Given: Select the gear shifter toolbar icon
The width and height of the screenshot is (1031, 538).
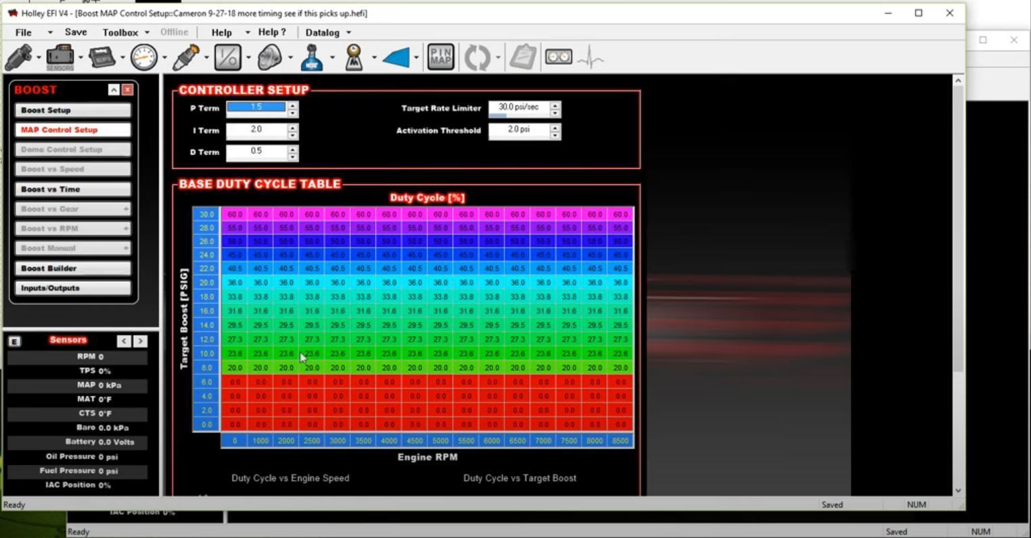Looking at the screenshot, I should click(353, 57).
